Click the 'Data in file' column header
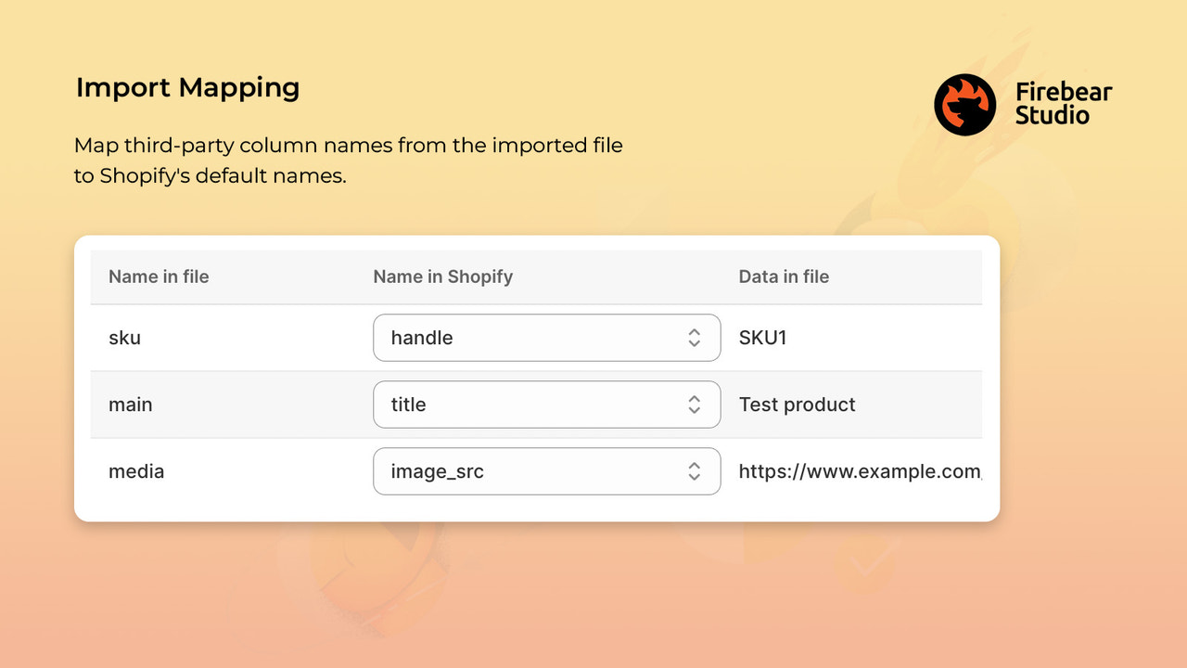Screen dimensions: 1187x668 (784, 276)
